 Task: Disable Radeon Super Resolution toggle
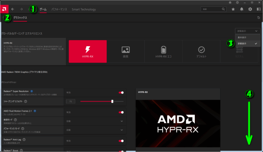(x=121, y=92)
